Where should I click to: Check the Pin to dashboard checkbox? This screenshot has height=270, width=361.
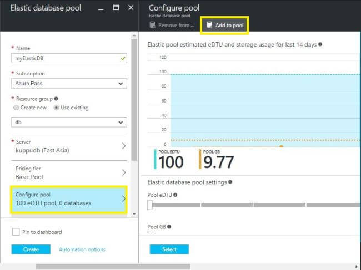(16, 232)
